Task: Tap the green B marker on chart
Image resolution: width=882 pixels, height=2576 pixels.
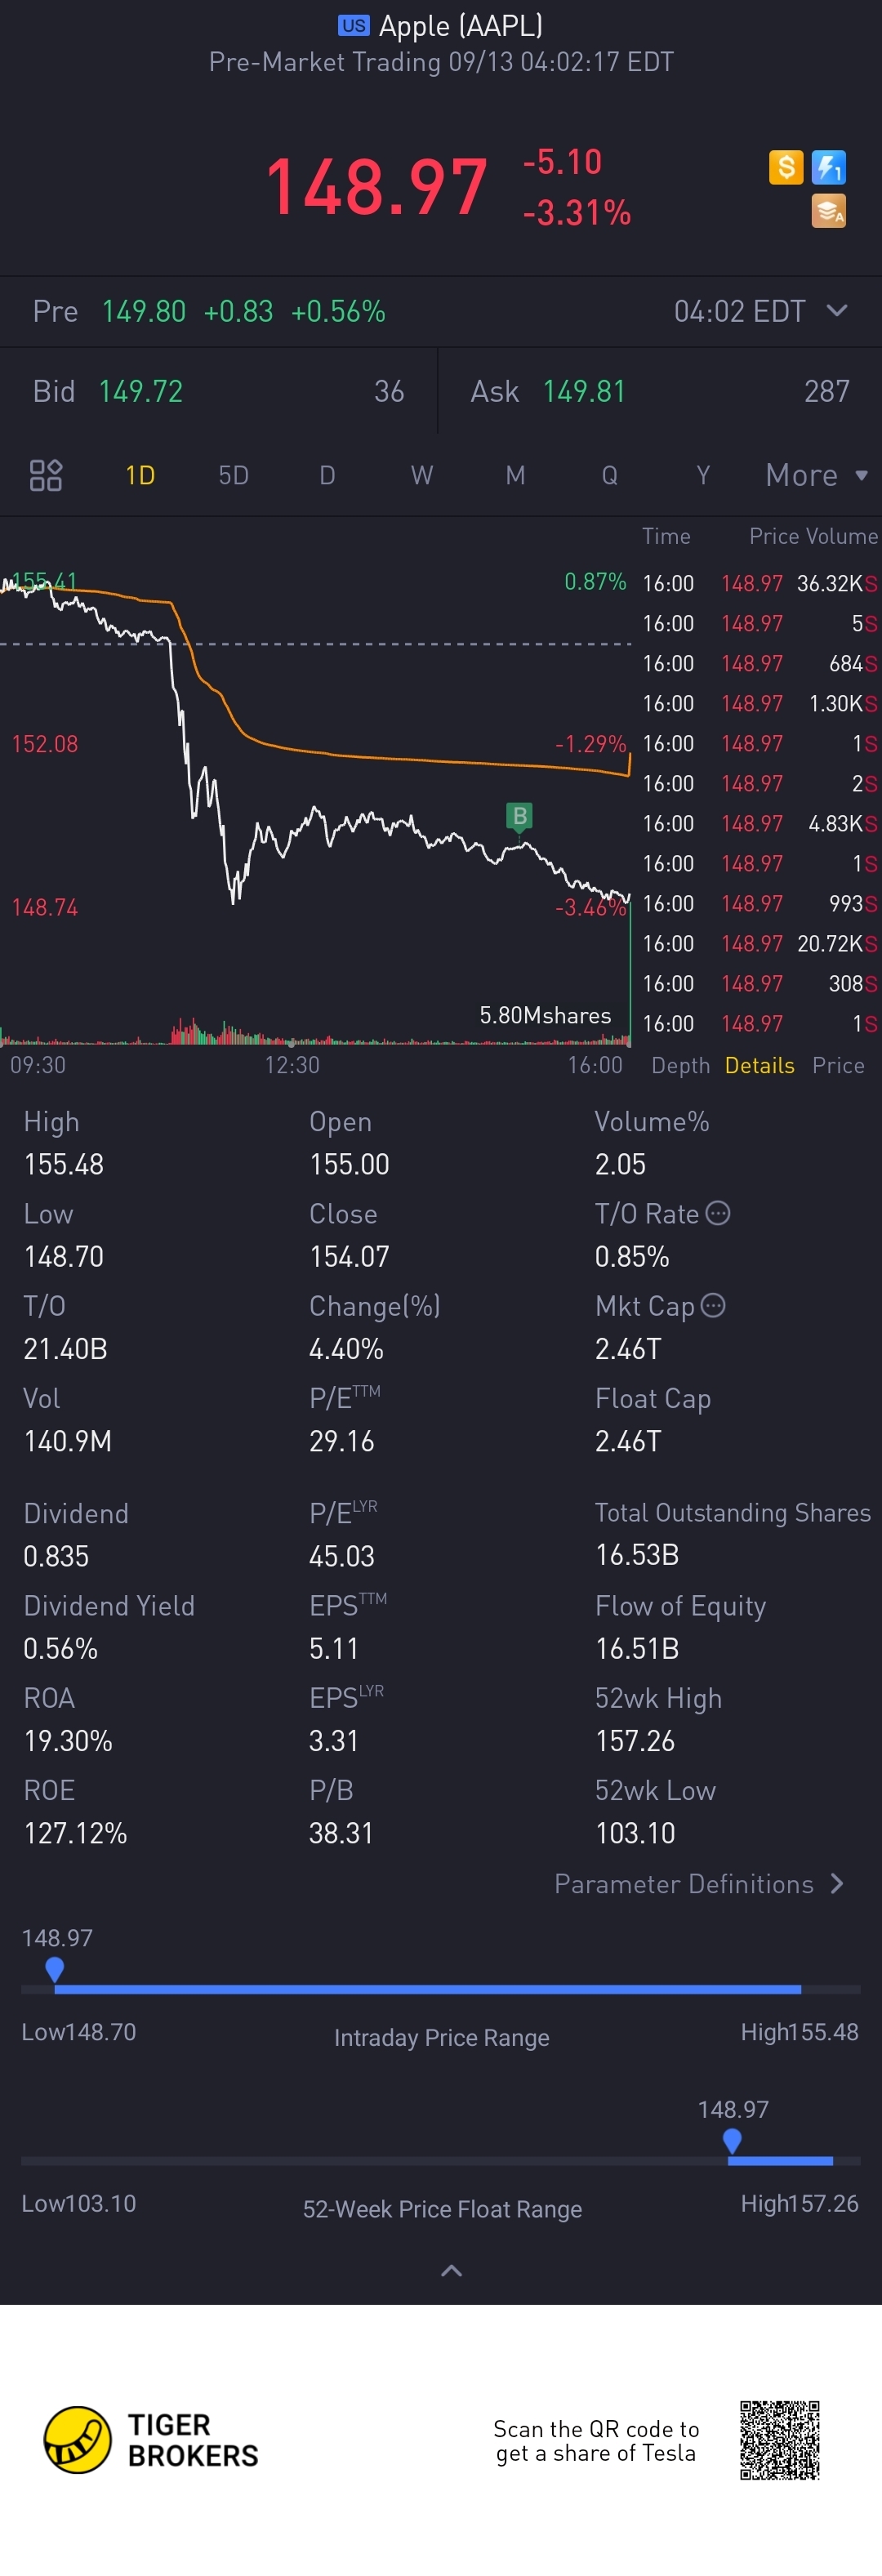Action: coord(519,816)
